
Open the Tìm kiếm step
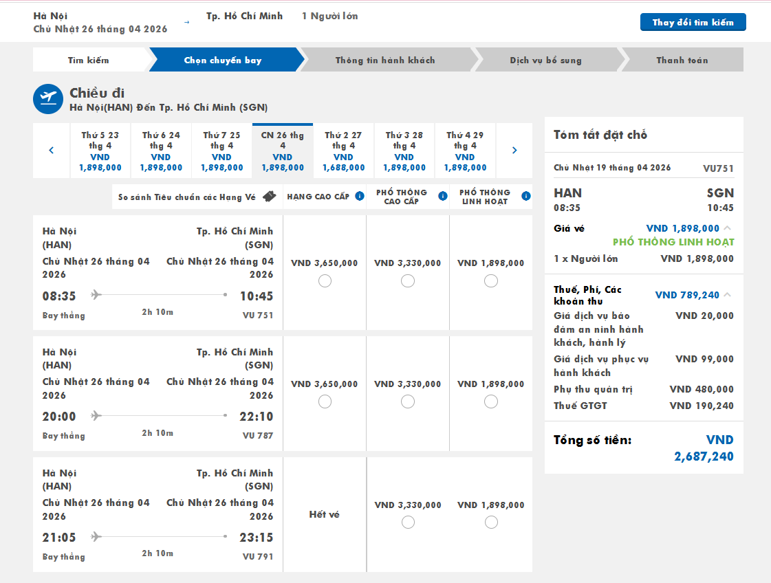88,60
